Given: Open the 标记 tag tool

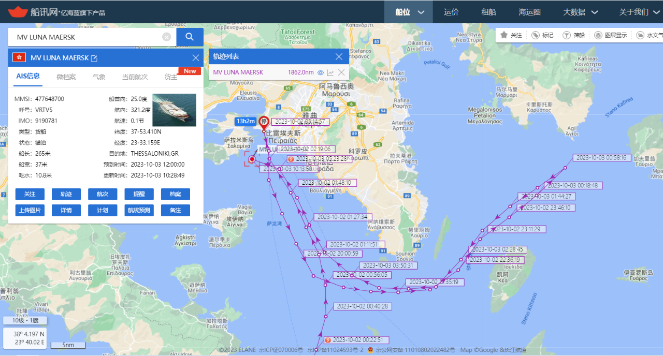Looking at the screenshot, I should 542,35.
